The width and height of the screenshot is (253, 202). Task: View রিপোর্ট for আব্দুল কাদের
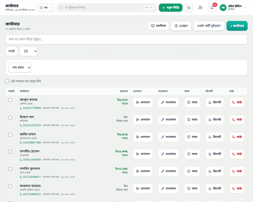(x=215, y=102)
